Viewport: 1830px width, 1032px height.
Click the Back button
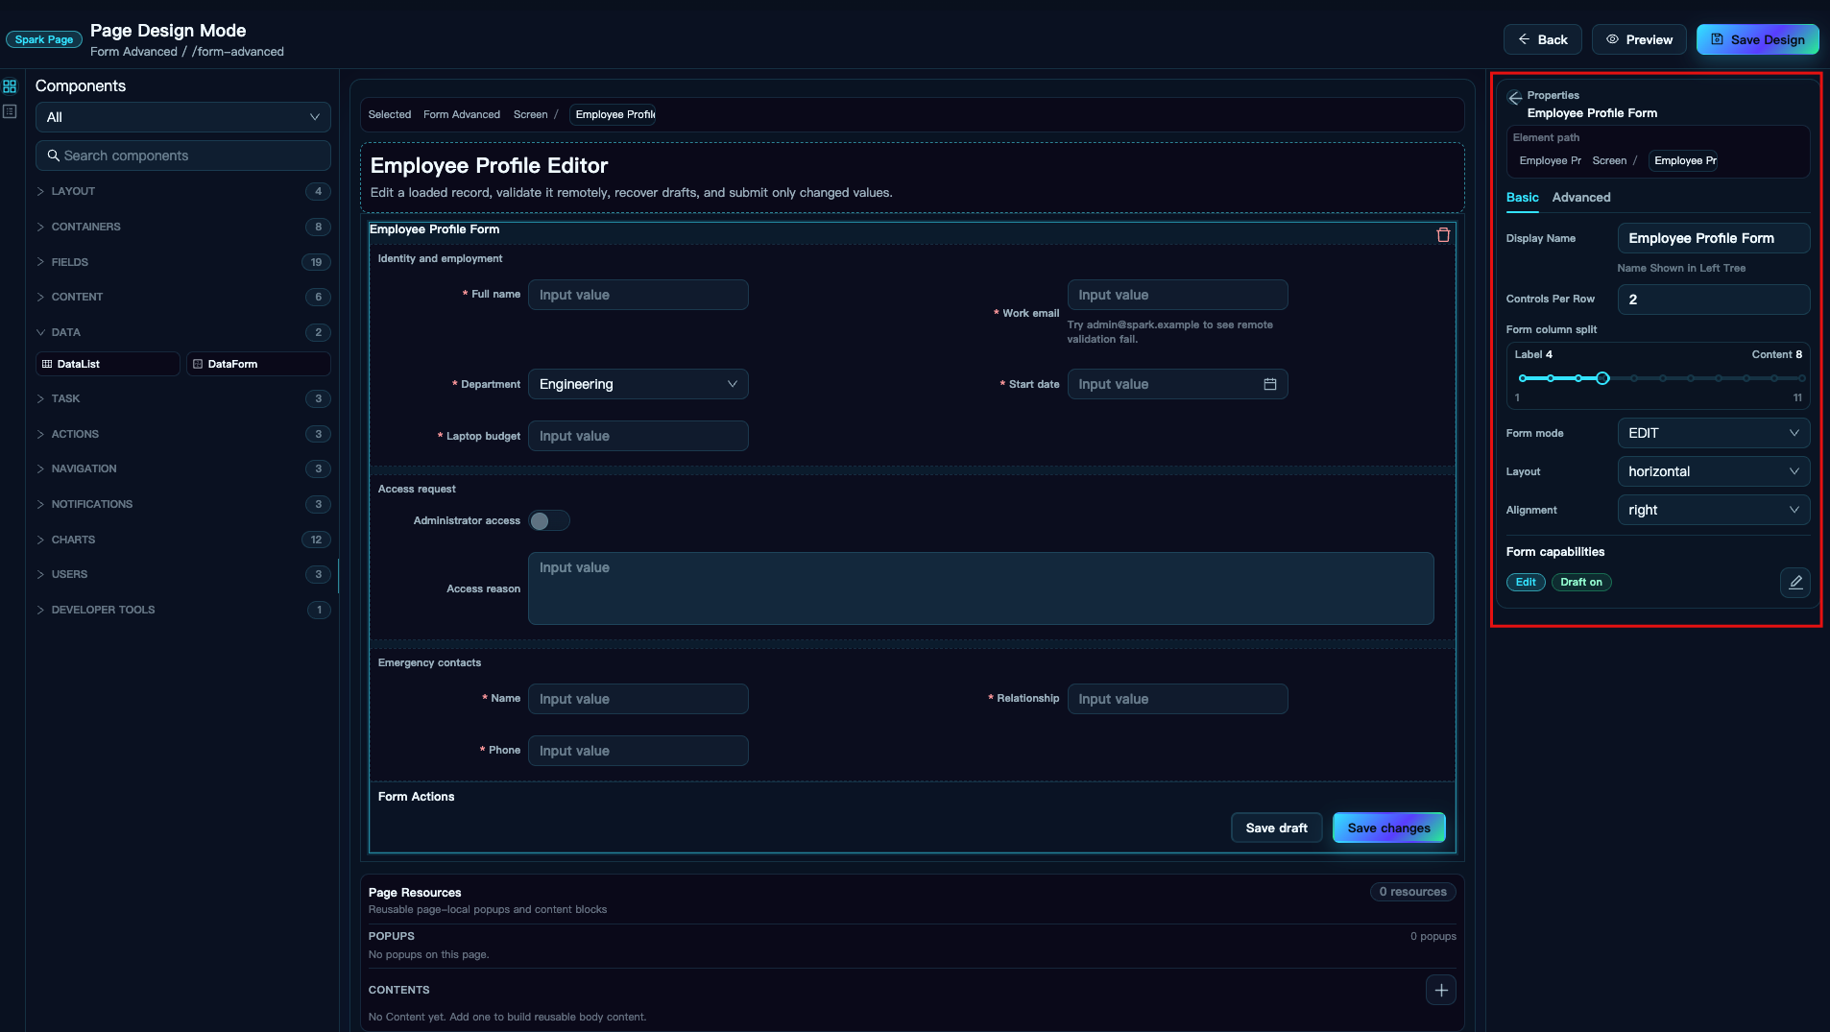[x=1542, y=39]
